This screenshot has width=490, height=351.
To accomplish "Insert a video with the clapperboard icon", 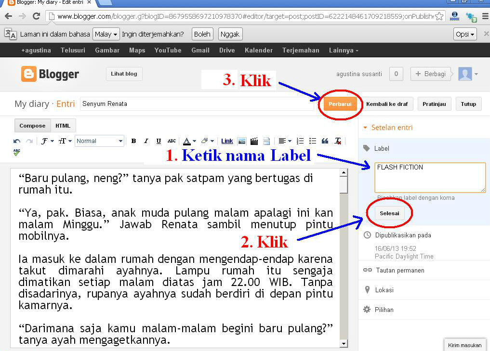I will pos(254,141).
